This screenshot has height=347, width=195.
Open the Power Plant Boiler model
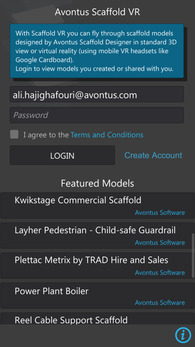pos(97,296)
